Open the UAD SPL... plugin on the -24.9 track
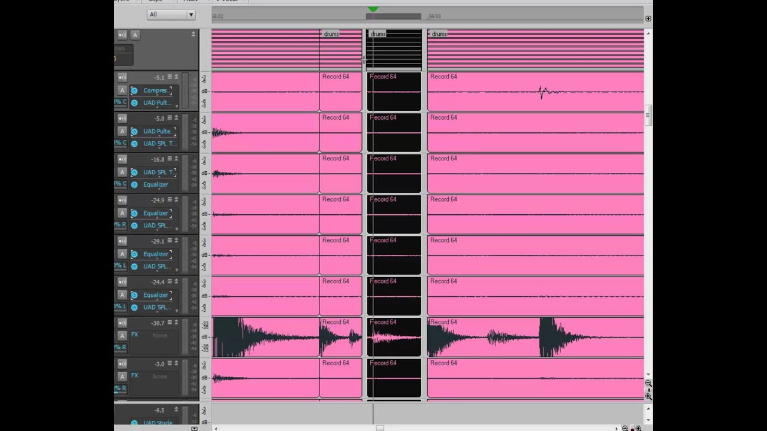The height and width of the screenshot is (431, 767). tap(157, 226)
